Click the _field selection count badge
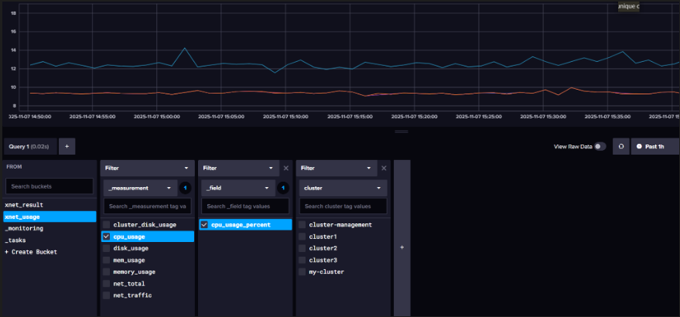 (283, 188)
